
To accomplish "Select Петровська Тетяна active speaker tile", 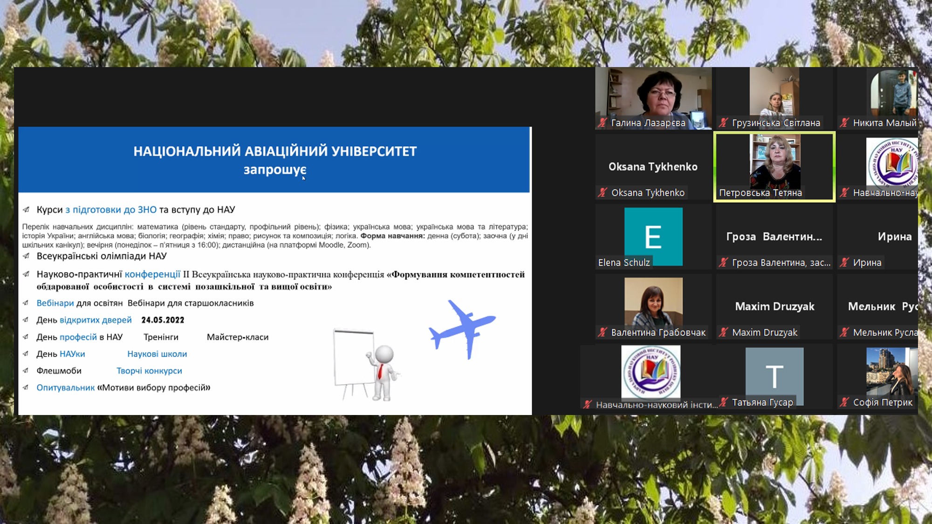I will [774, 166].
